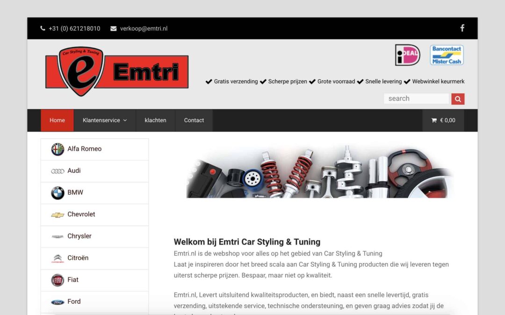Go to the Contact page
Screen dimensions: 505x315
(194, 120)
